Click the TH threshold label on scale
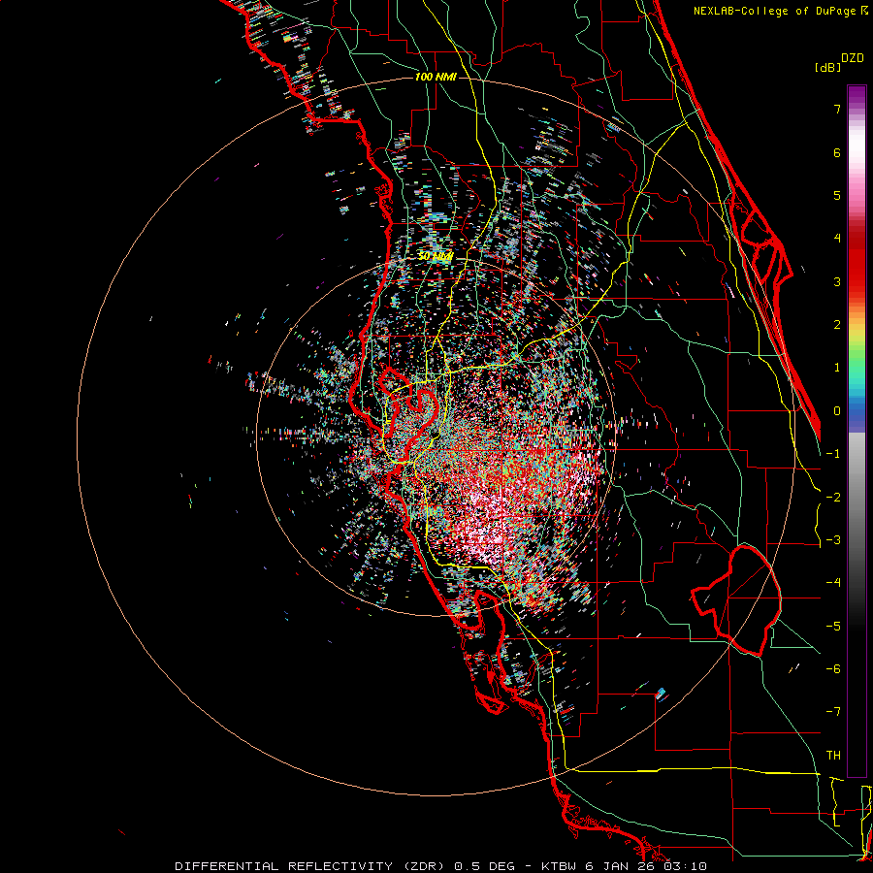This screenshot has width=873, height=873. click(833, 756)
